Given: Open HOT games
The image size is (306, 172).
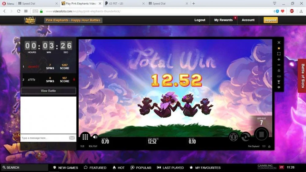Looking at the screenshot, I should click(118, 167).
